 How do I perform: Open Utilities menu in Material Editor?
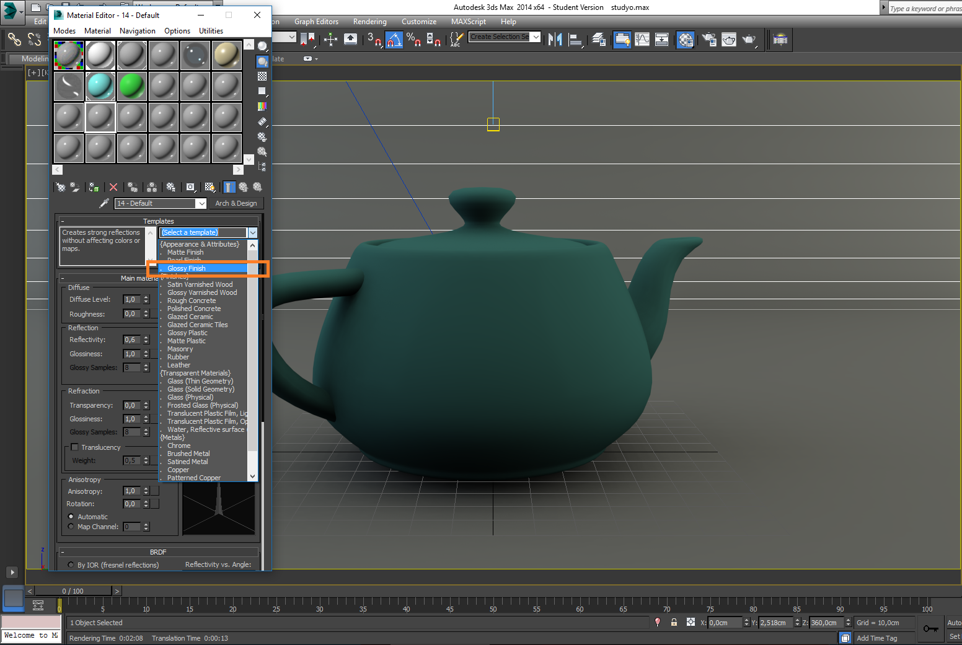pos(211,31)
